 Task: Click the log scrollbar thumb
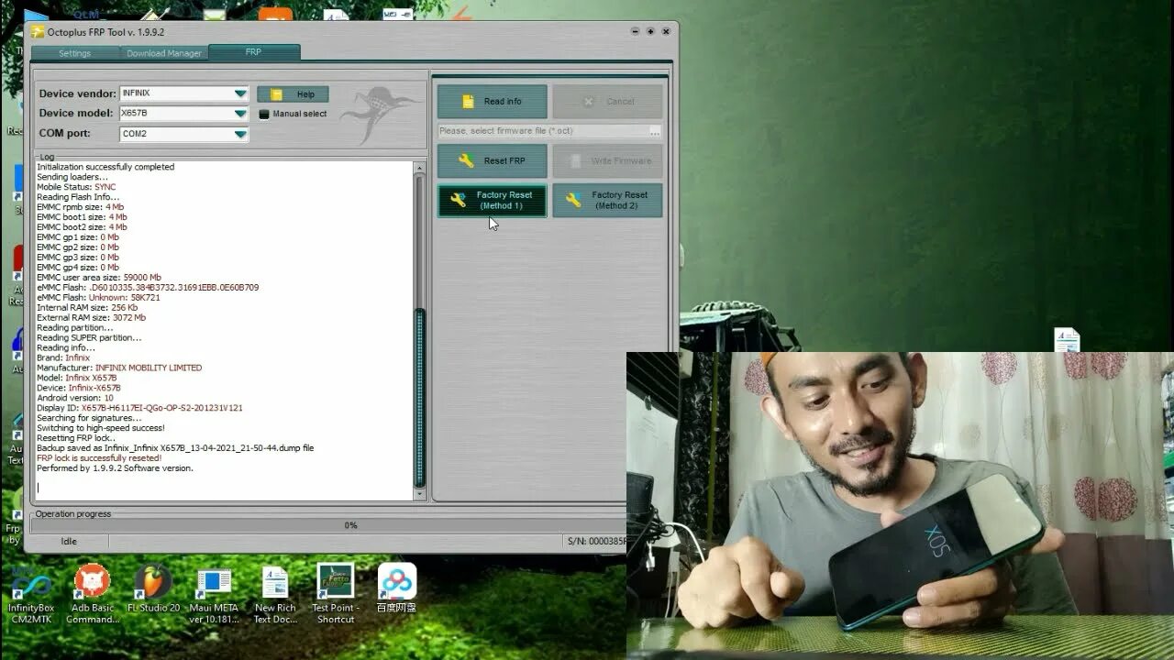click(420, 398)
